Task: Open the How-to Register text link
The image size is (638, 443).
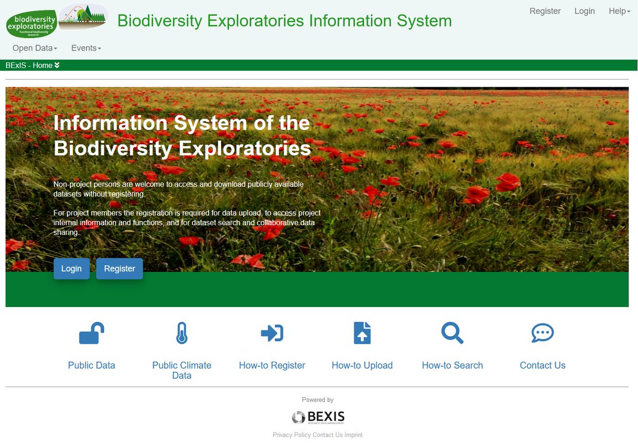Action: point(272,365)
